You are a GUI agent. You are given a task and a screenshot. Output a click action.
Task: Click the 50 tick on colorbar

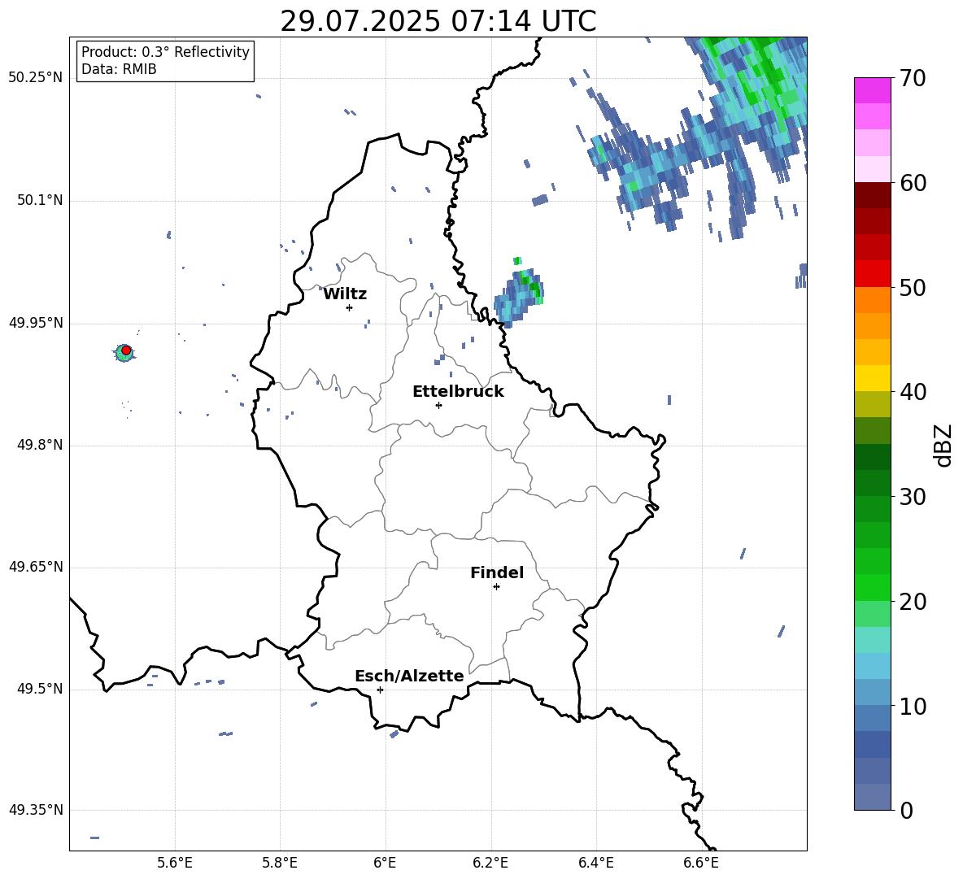913,287
